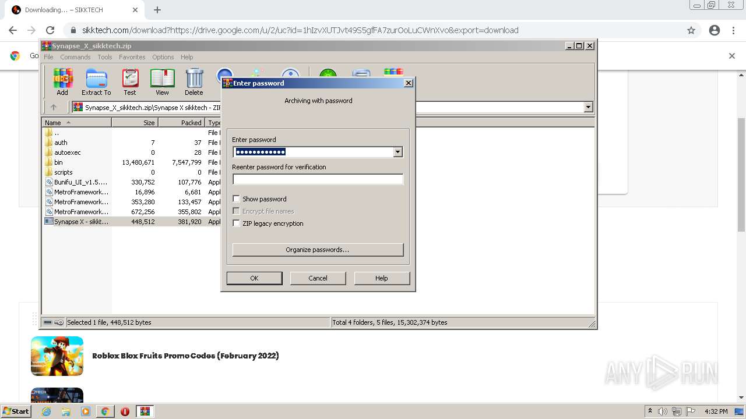This screenshot has height=419, width=746.
Task: Click the Action Center flag tray icon
Action: click(691, 411)
